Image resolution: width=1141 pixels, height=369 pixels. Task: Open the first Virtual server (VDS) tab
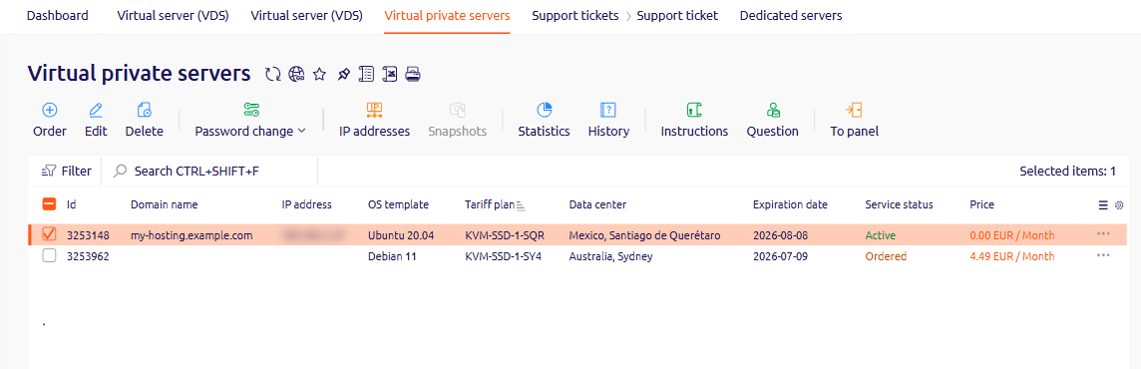[x=174, y=15]
